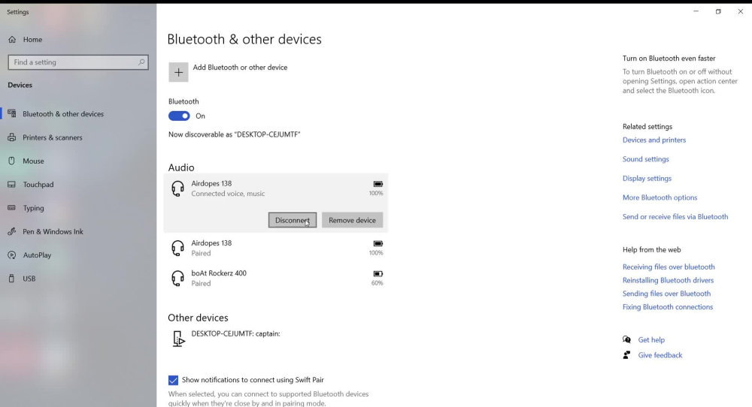Click the Turn on Bluetooth even faster heading
752x407 pixels.
point(669,59)
